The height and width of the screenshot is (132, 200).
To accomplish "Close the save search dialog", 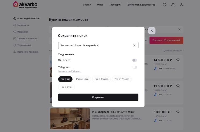I will [x=152, y=31].
